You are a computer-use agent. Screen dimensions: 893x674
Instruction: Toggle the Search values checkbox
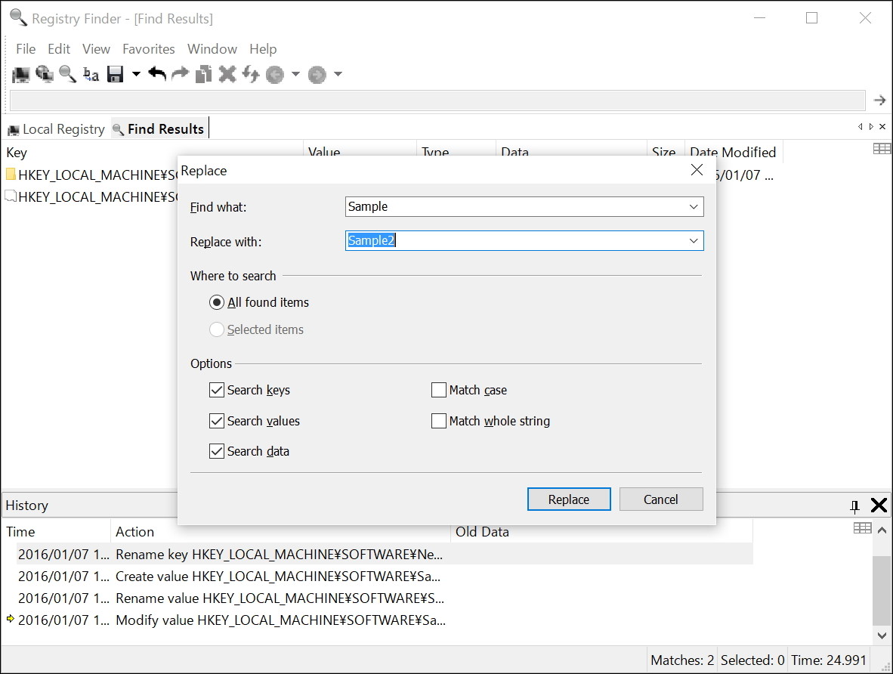coord(216,421)
